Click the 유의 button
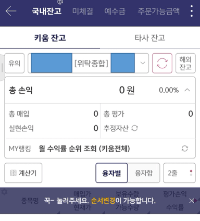Image resolution: width=200 pixels, height=221 pixels. coord(15,63)
